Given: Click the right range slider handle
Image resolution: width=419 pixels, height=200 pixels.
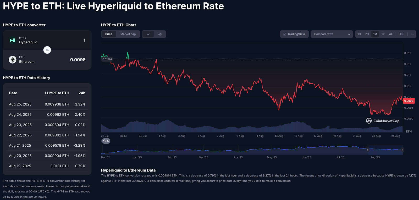Looking at the screenshot, I should [x=403, y=150].
